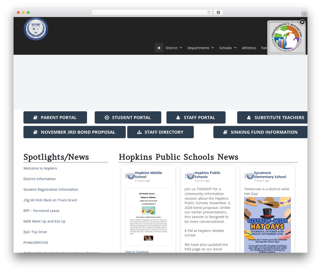The width and height of the screenshot is (321, 272).
Task: Open the District-Wide Hat Days poster
Action: (x=267, y=225)
